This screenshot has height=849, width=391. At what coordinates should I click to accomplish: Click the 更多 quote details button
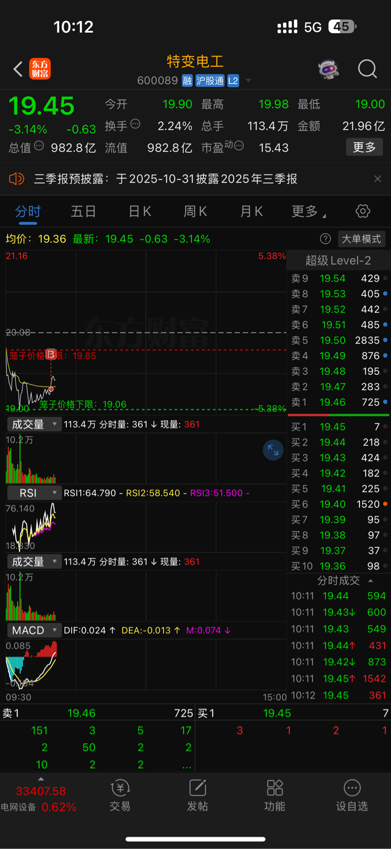click(364, 147)
